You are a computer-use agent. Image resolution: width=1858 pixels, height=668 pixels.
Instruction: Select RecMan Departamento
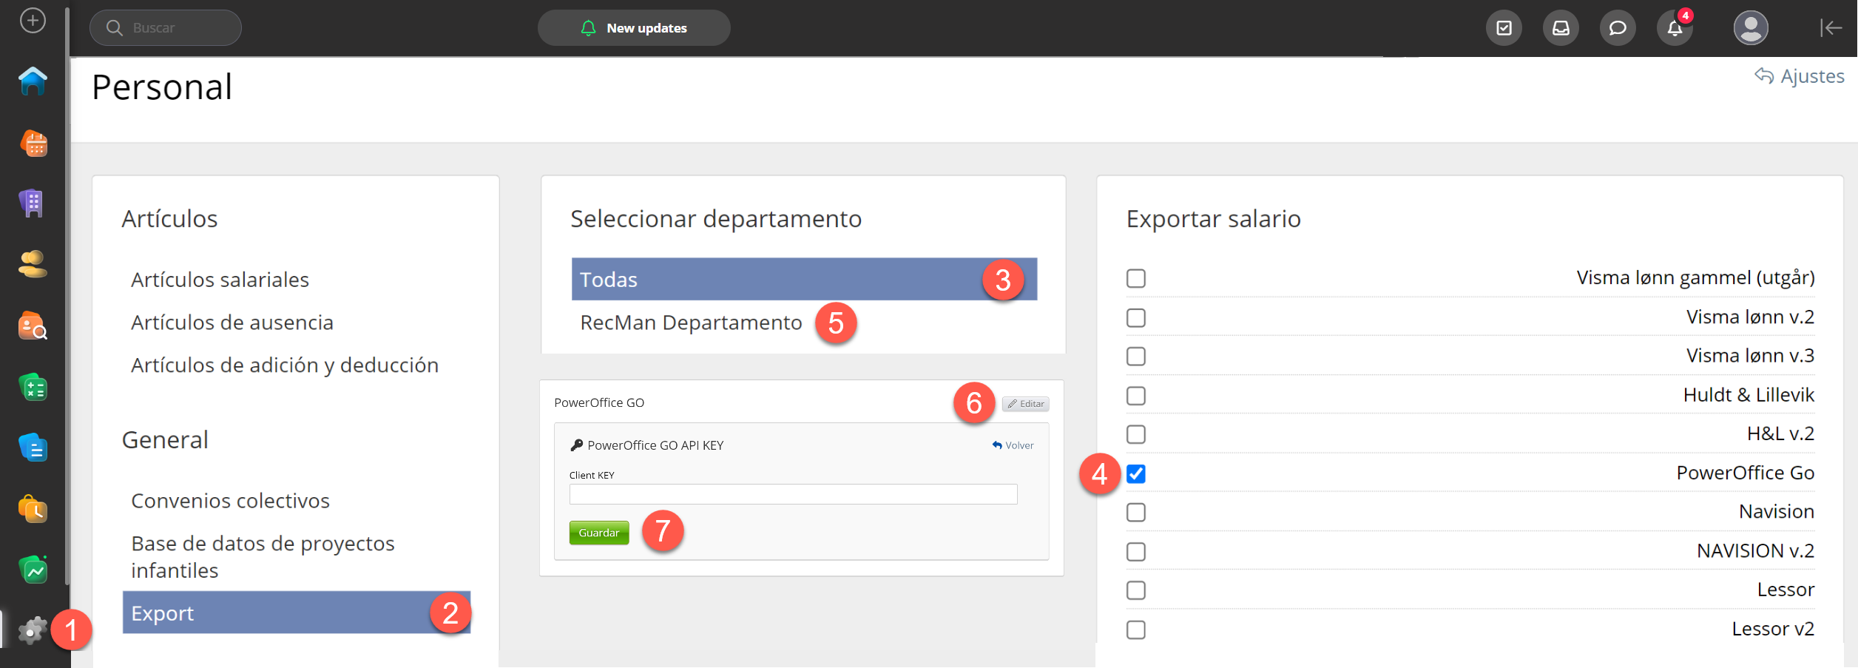[691, 323]
